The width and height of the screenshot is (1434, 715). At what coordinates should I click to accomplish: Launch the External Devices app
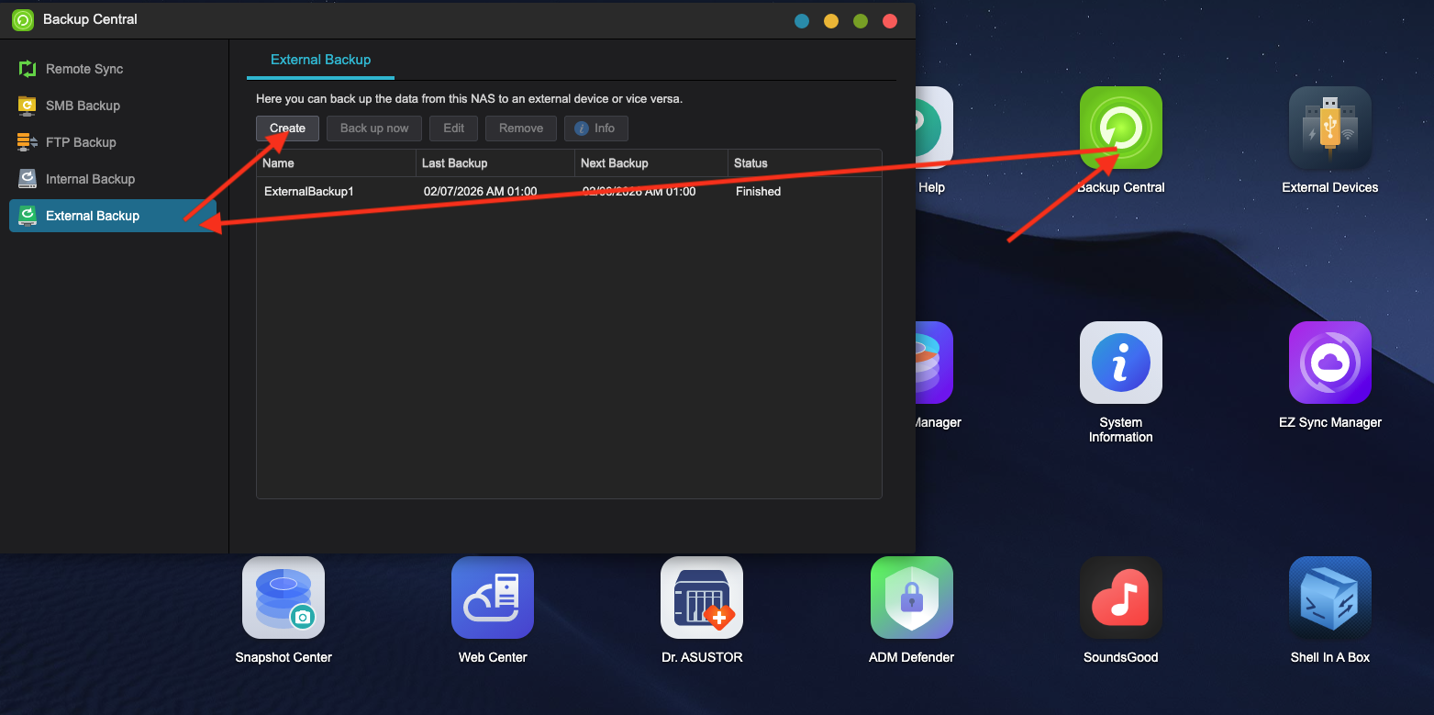click(x=1329, y=127)
